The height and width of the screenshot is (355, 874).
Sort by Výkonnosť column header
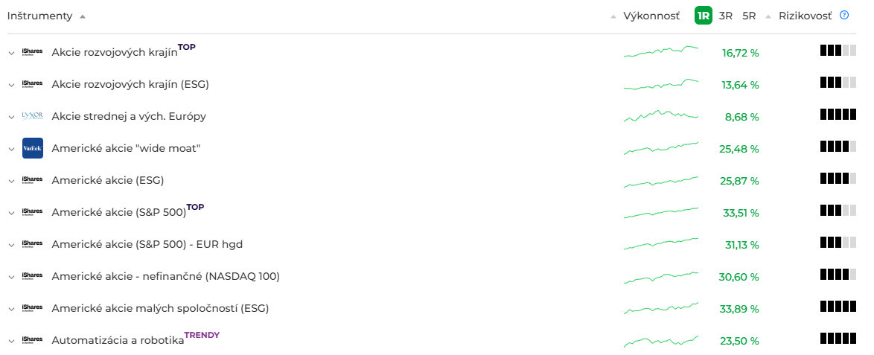click(651, 16)
